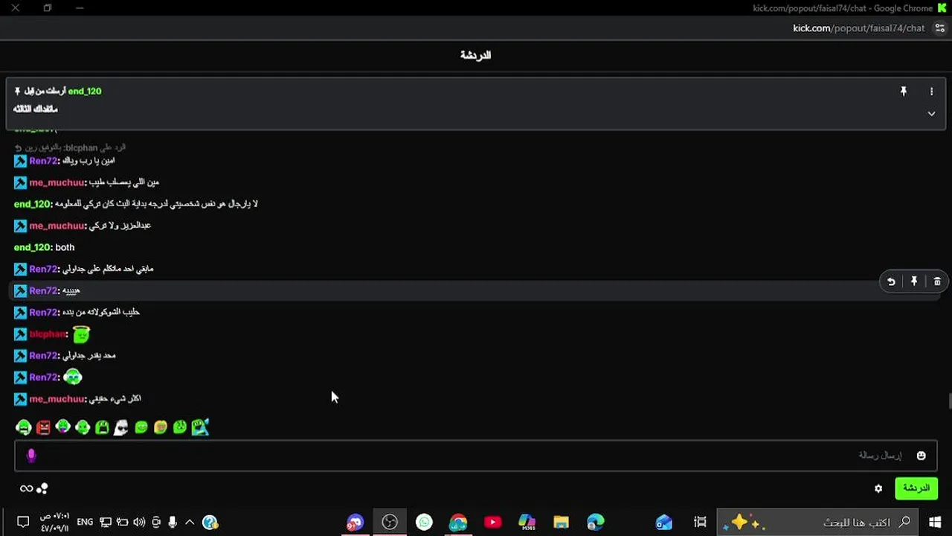Image resolution: width=952 pixels, height=536 pixels.
Task: Click the emote in Ren72's emote-only message
Action: coord(73,377)
